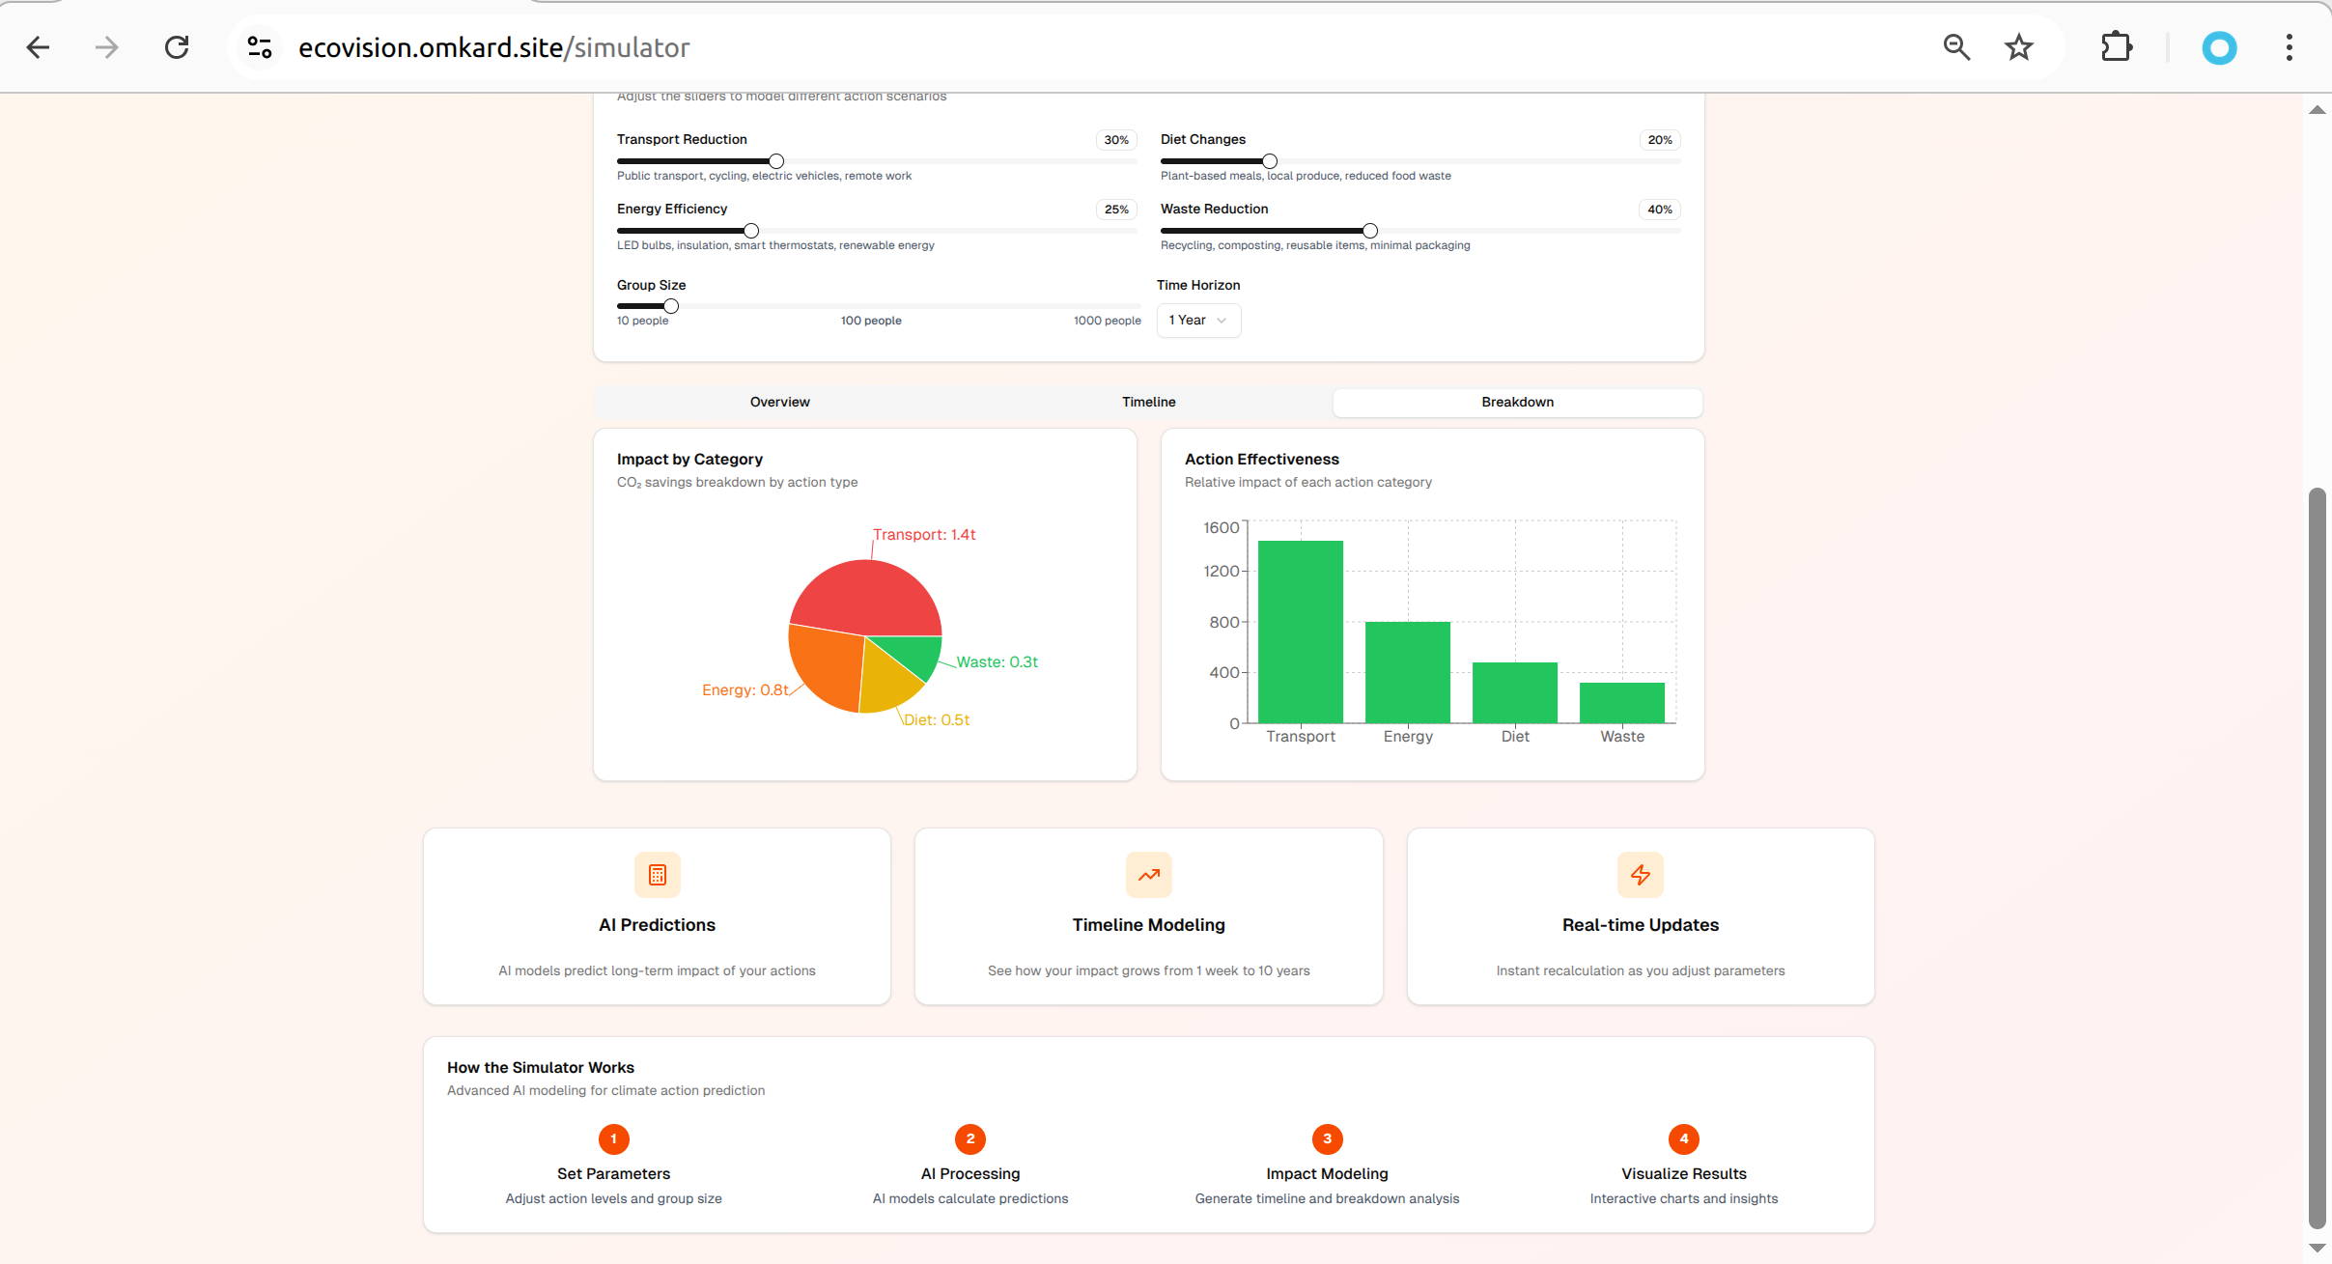2332x1264 pixels.
Task: Switch to the Timeline tab
Action: 1148,403
